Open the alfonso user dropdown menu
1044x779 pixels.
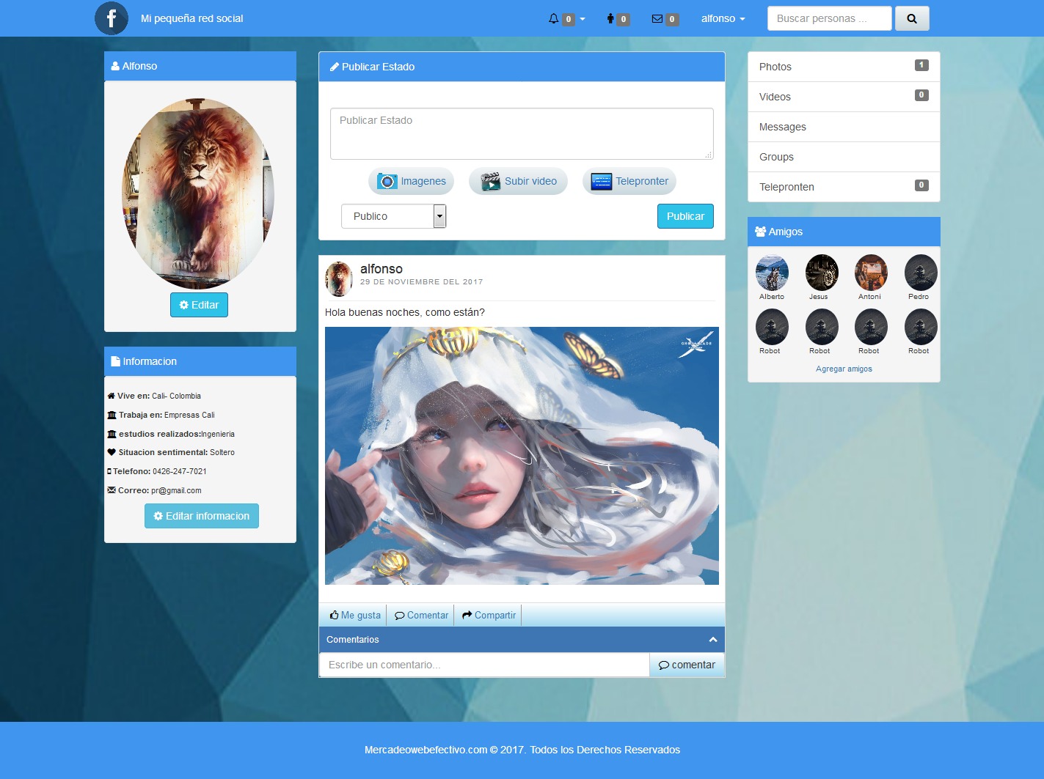click(723, 19)
